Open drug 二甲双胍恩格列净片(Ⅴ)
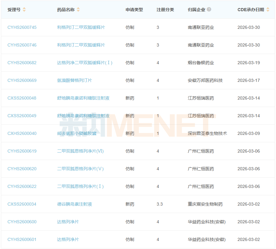 click(x=80, y=169)
